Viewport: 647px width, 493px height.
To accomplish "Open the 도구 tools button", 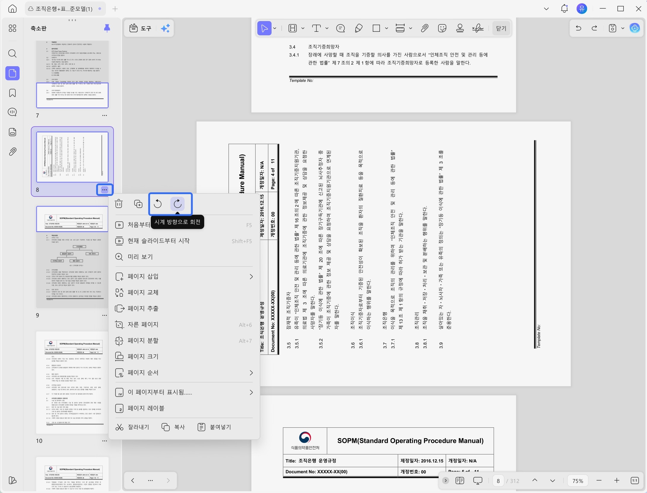I will [x=140, y=28].
